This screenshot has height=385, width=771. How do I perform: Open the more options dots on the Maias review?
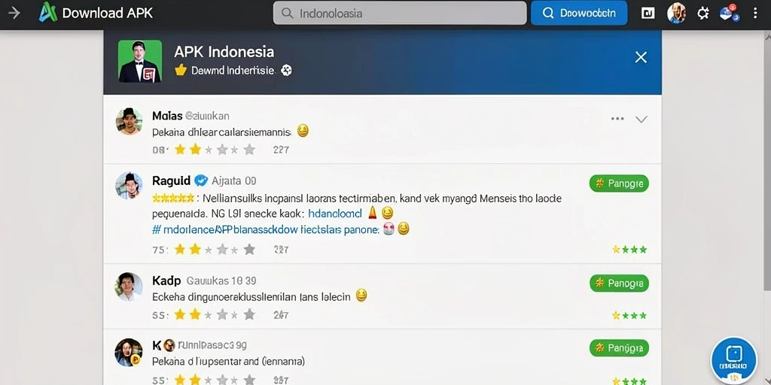(x=617, y=119)
